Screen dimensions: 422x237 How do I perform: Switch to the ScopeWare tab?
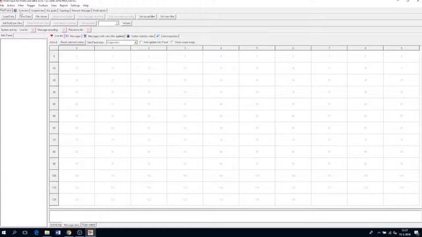(x=38, y=11)
